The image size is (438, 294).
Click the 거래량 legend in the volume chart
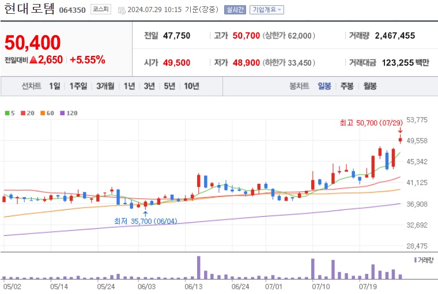[424, 260]
